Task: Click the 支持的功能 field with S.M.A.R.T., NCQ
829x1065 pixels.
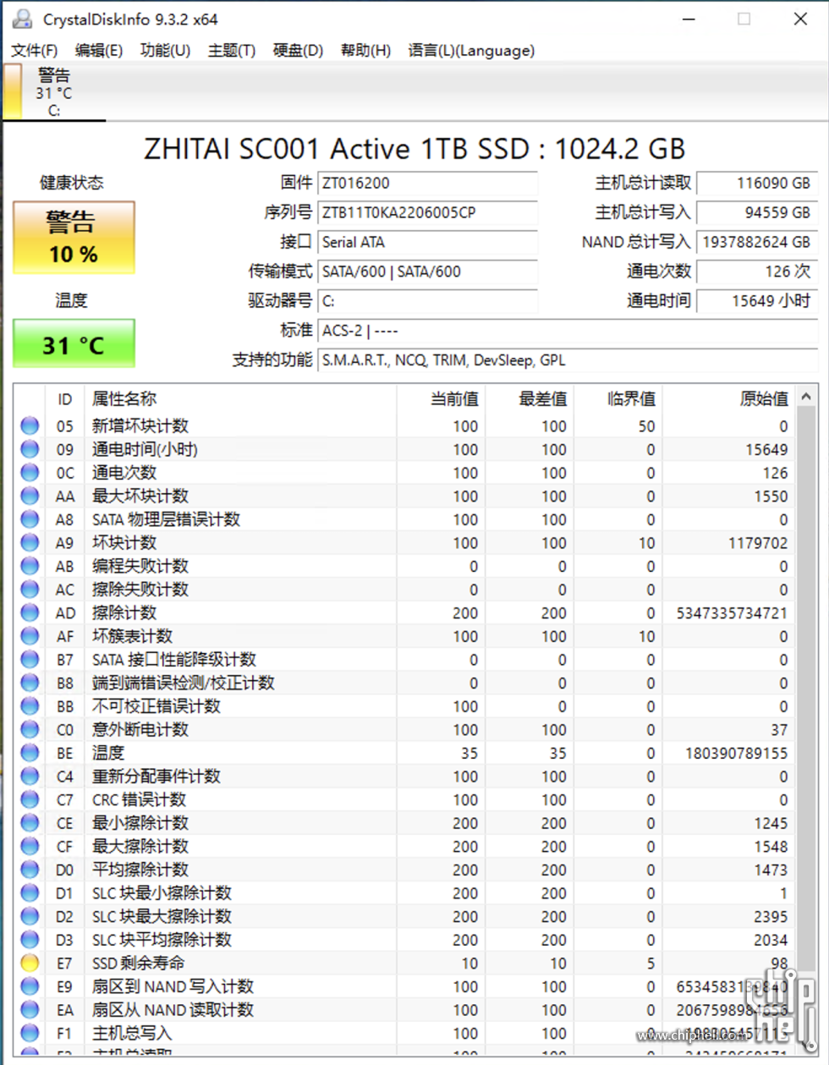Action: (568, 360)
